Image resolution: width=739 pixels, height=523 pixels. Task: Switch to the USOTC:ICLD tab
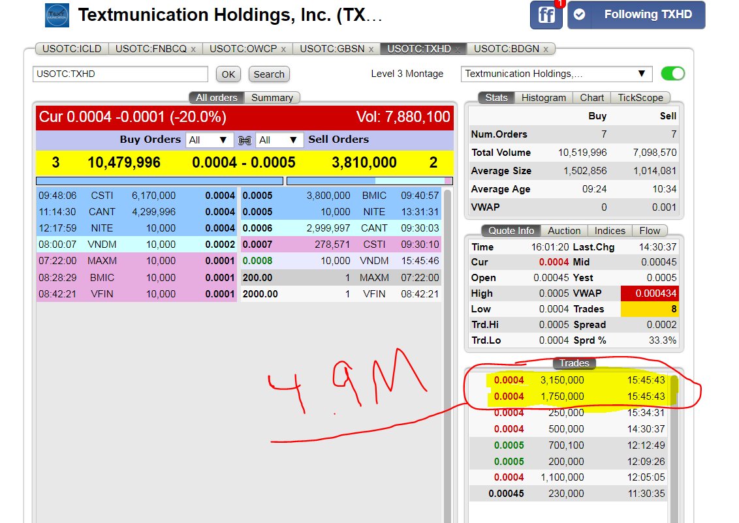(72, 49)
